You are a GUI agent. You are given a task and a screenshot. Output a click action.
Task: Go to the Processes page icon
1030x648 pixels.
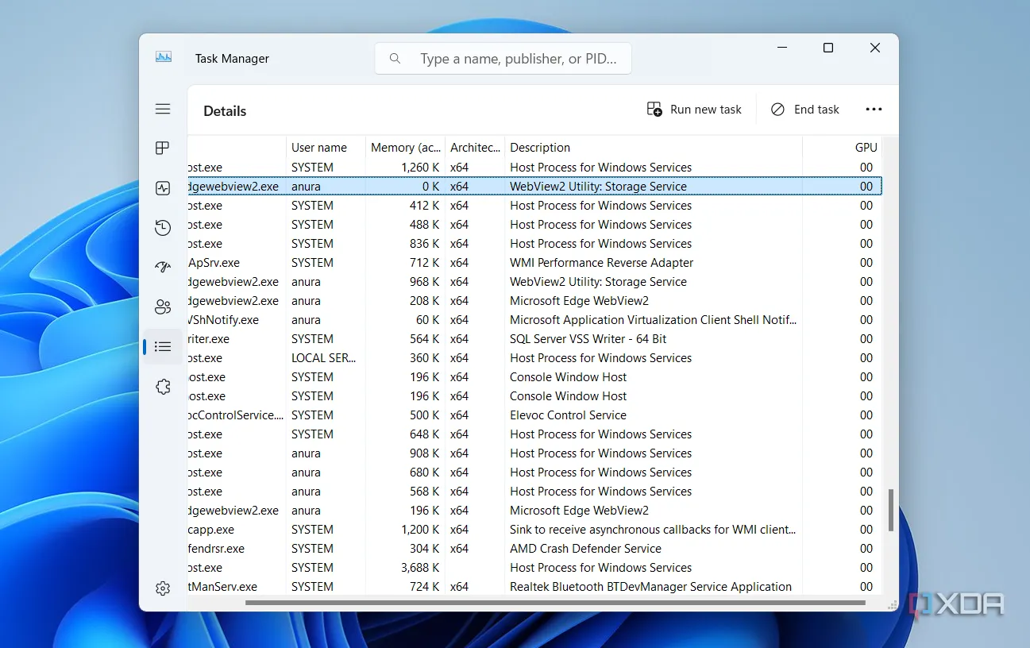pyautogui.click(x=163, y=148)
